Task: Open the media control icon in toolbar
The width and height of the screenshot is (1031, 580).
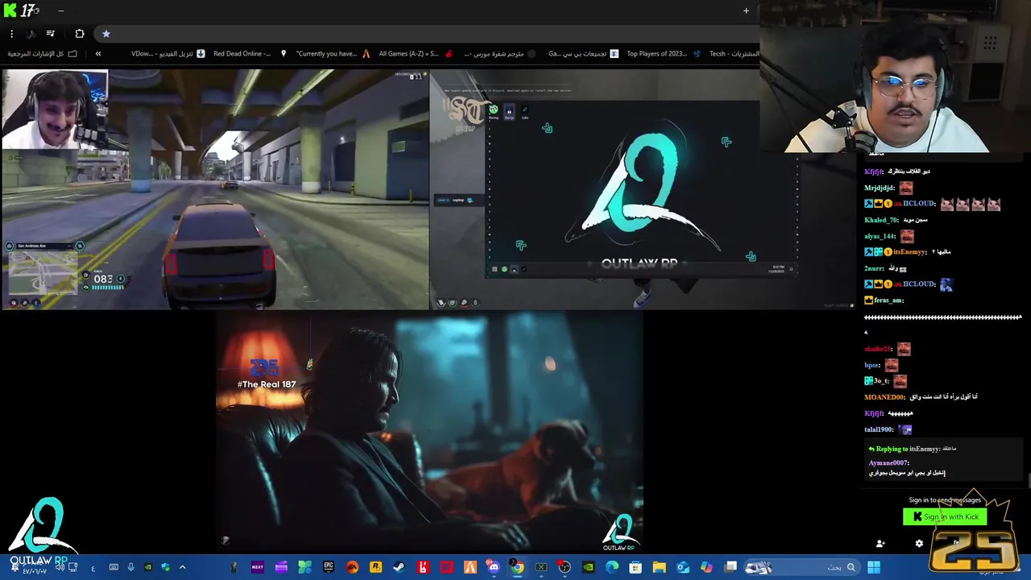Action: pyautogui.click(x=51, y=34)
